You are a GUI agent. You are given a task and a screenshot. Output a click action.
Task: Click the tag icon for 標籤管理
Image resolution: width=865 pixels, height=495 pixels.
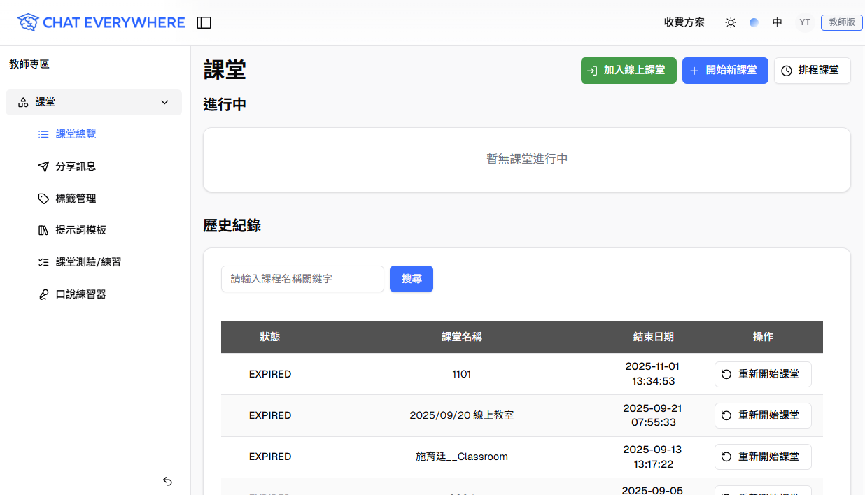[43, 199]
